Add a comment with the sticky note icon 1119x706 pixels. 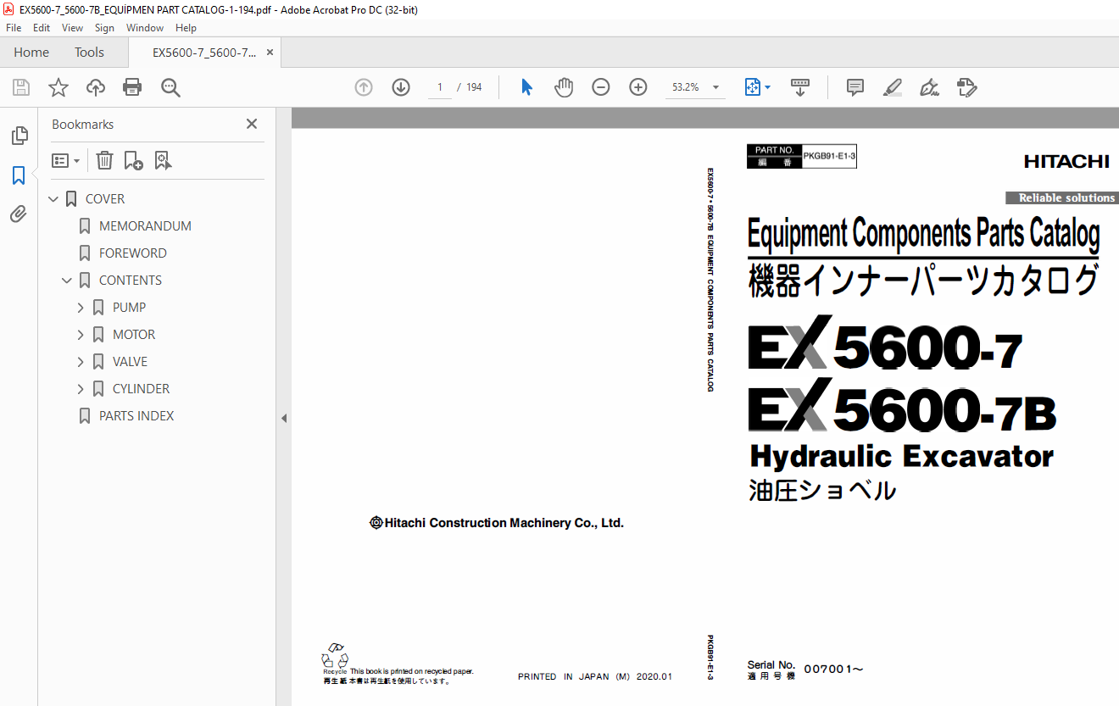pos(855,87)
